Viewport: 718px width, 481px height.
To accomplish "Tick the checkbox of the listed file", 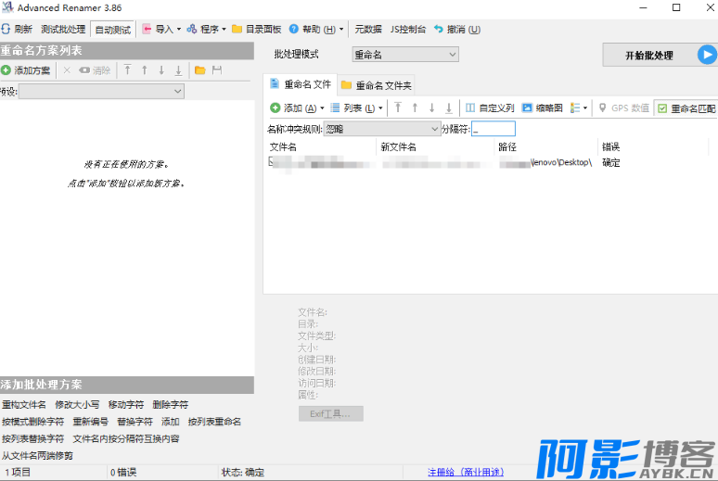I will click(272, 162).
